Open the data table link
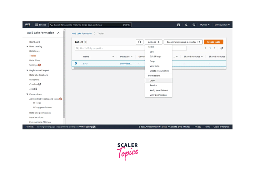The width and height of the screenshot is (255, 175). (85, 63)
